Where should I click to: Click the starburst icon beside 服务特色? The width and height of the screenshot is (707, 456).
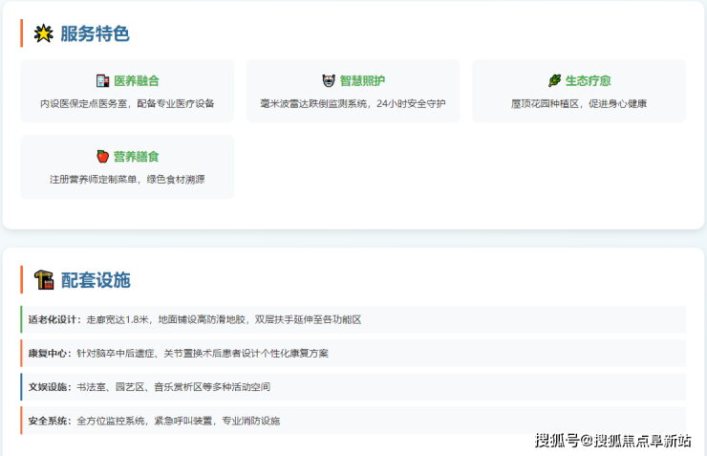(44, 34)
